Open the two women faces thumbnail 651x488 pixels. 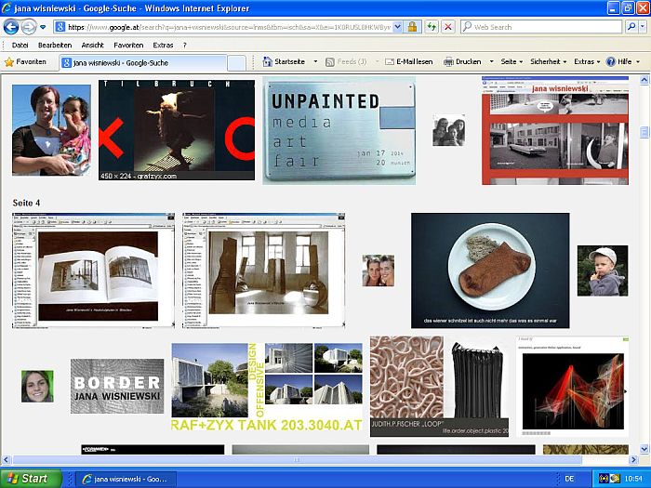pyautogui.click(x=379, y=270)
